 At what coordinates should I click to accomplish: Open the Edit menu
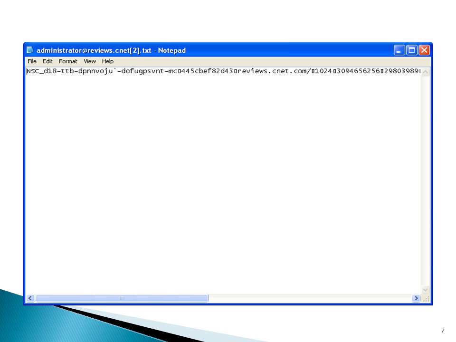47,61
